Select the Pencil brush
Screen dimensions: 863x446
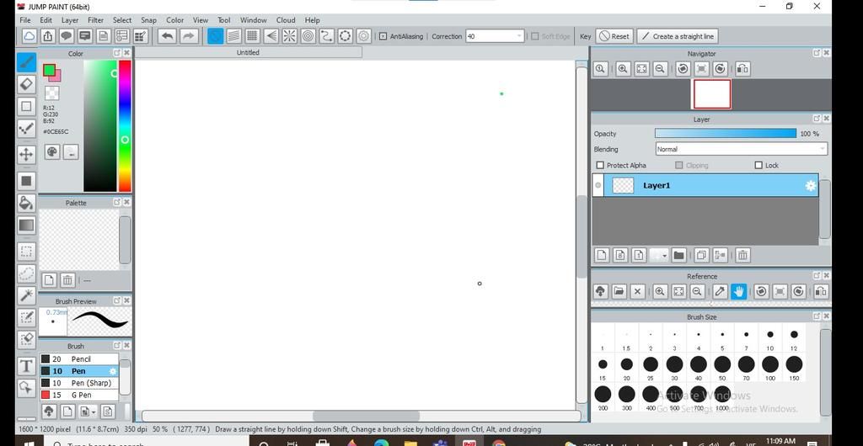[78, 359]
